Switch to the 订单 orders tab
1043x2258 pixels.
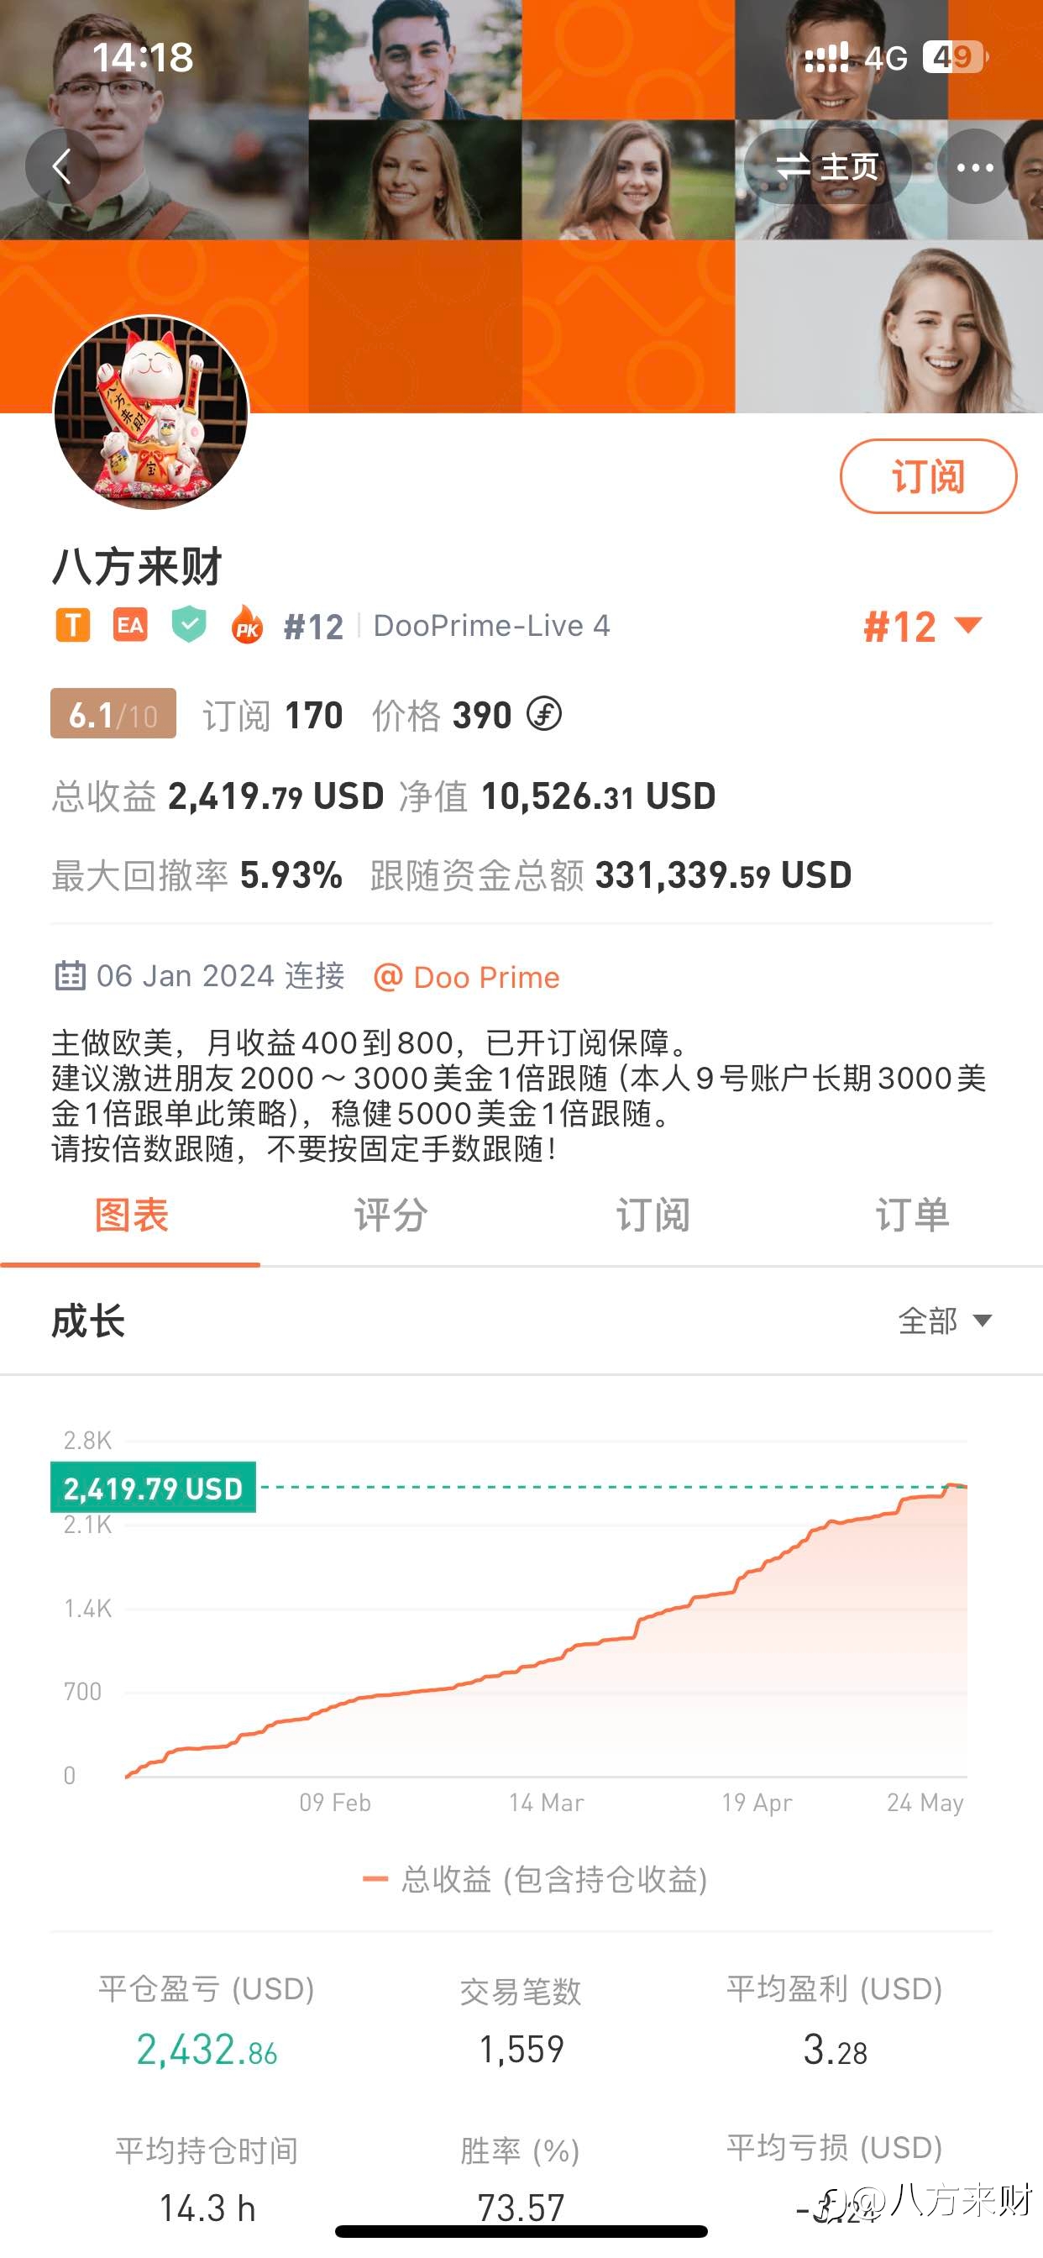912,1216
